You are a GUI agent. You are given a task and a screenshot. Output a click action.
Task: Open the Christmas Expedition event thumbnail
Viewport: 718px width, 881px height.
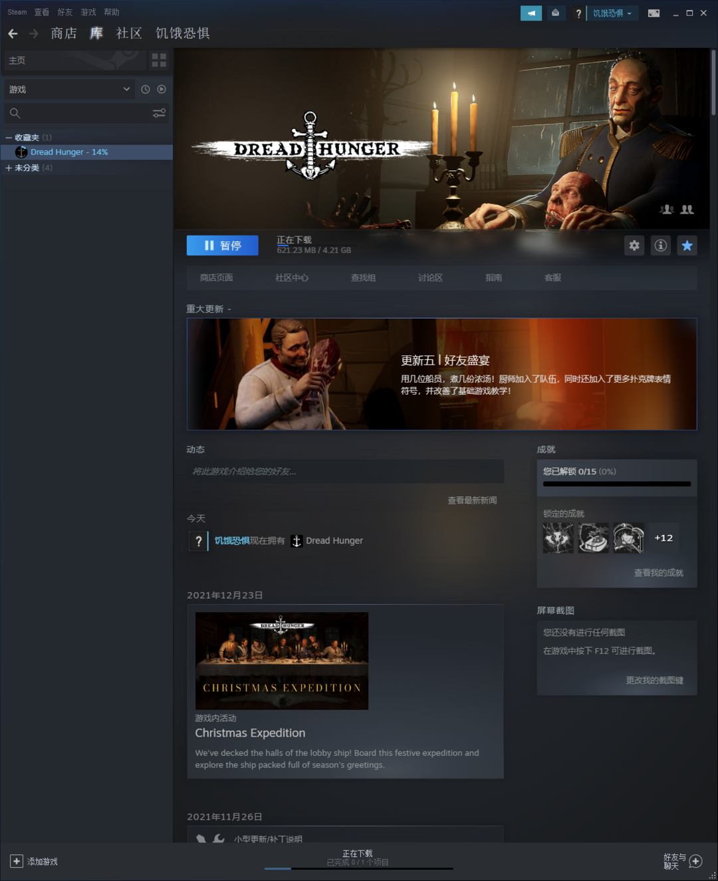282,661
